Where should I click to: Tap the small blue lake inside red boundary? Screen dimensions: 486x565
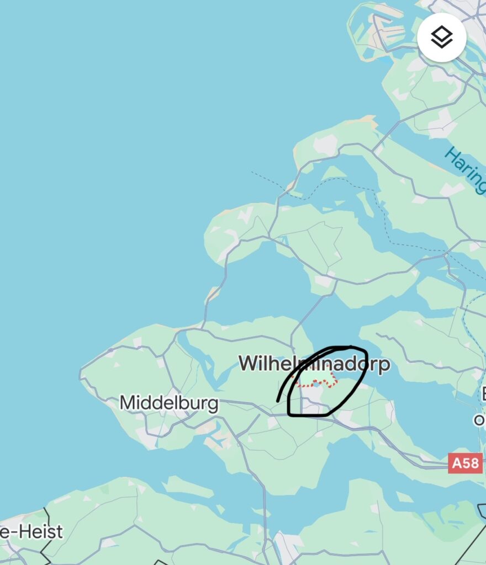pyautogui.click(x=316, y=385)
